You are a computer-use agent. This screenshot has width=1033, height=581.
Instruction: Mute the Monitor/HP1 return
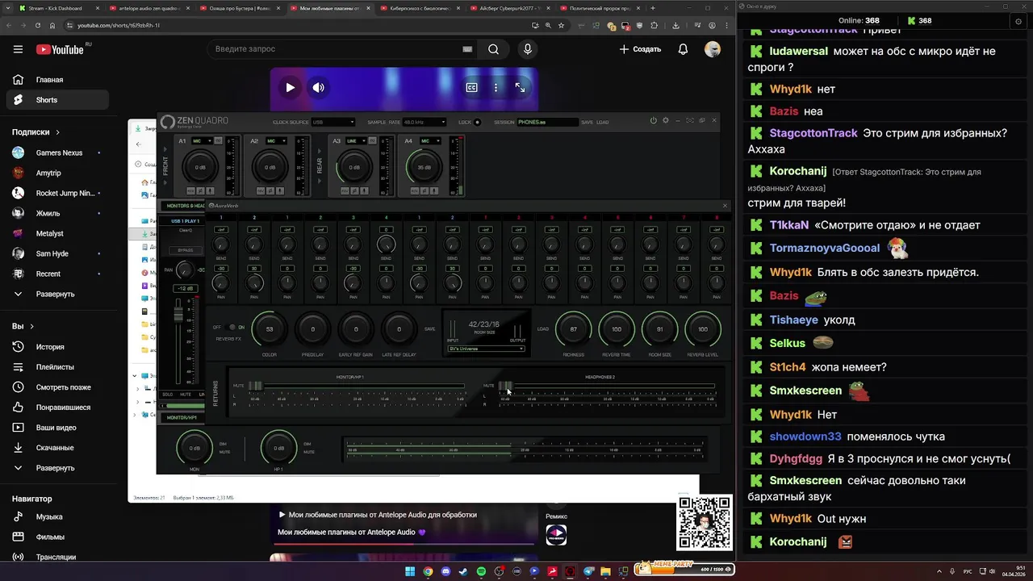tap(238, 386)
